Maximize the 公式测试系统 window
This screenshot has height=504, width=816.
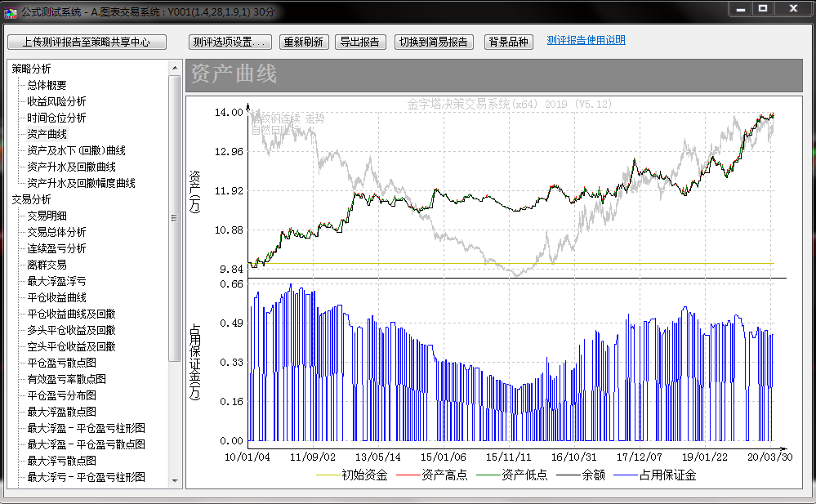pyautogui.click(x=764, y=9)
